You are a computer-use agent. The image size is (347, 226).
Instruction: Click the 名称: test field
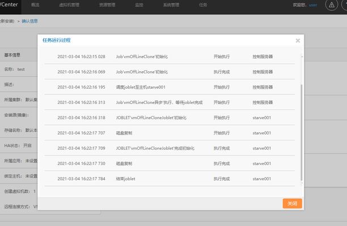tap(14, 69)
